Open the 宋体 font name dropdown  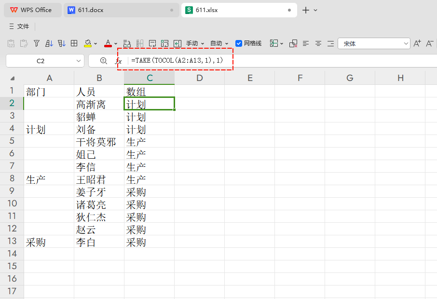tap(406, 43)
